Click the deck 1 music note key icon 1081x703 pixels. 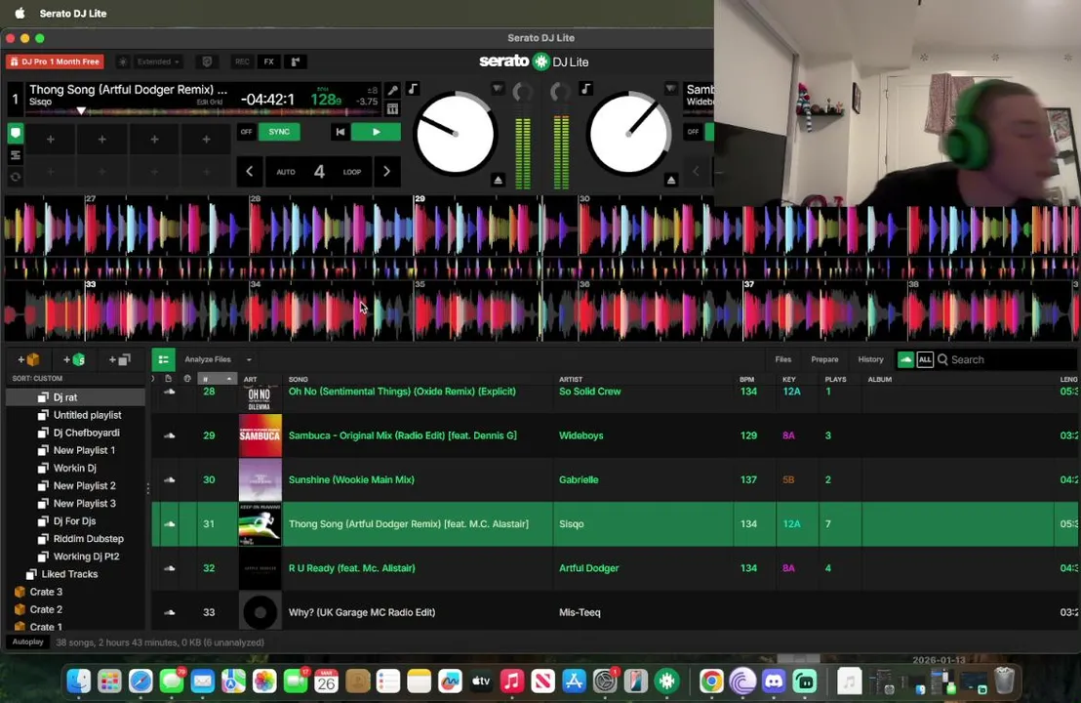click(x=413, y=89)
